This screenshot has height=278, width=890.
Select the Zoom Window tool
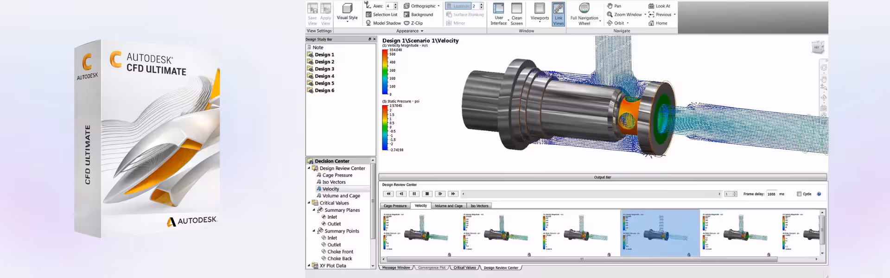[624, 14]
